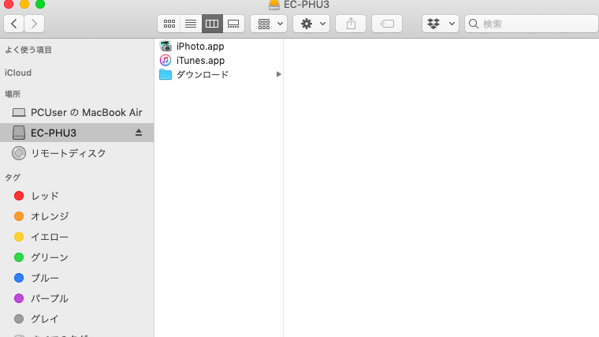
Task: Click the green tag color dot
Action: coord(19,257)
